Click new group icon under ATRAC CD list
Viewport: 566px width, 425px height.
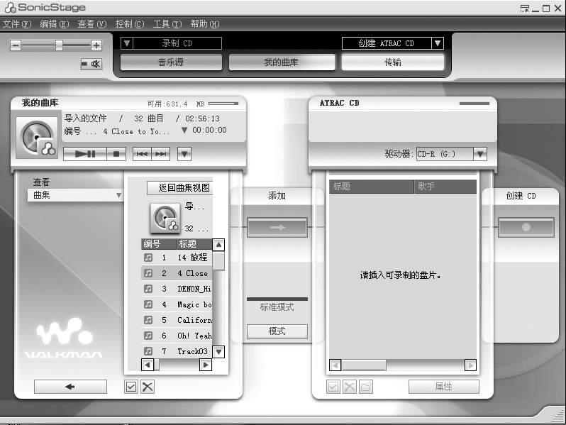click(366, 387)
